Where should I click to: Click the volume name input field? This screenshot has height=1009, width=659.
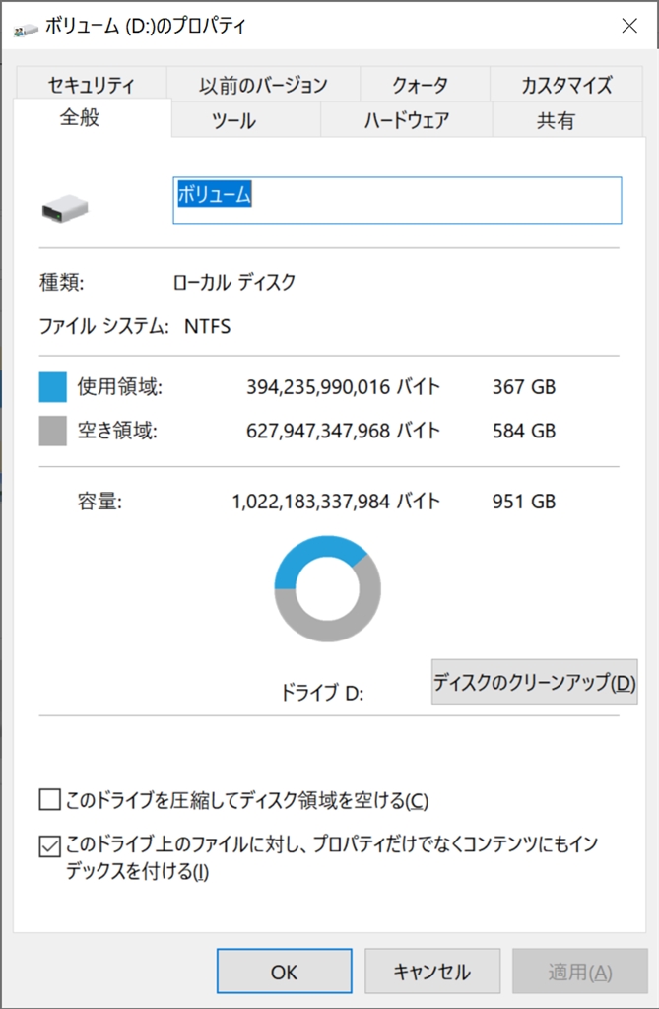pos(397,201)
